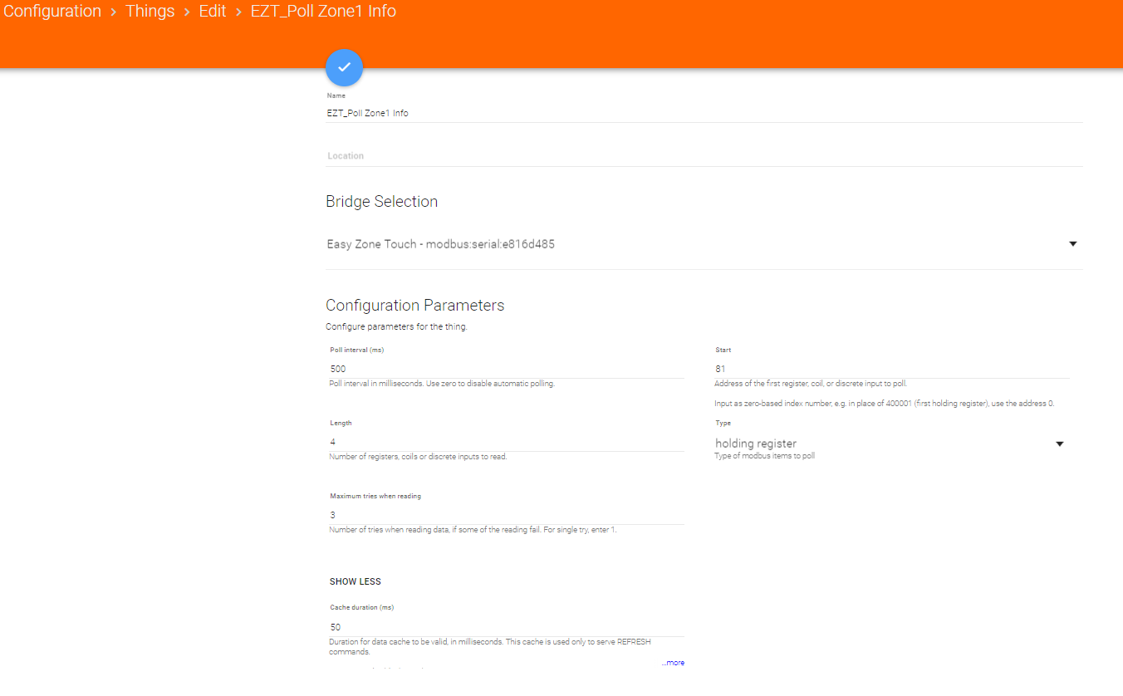Viewport: 1123px width, 696px height.
Task: Go to Configuration in the breadcrumb
Action: (52, 12)
